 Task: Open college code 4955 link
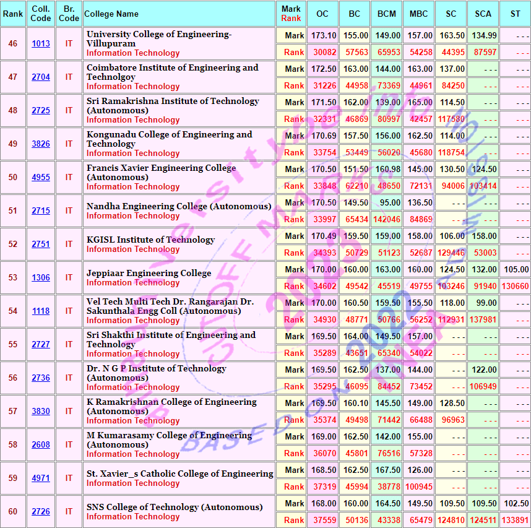click(41, 178)
